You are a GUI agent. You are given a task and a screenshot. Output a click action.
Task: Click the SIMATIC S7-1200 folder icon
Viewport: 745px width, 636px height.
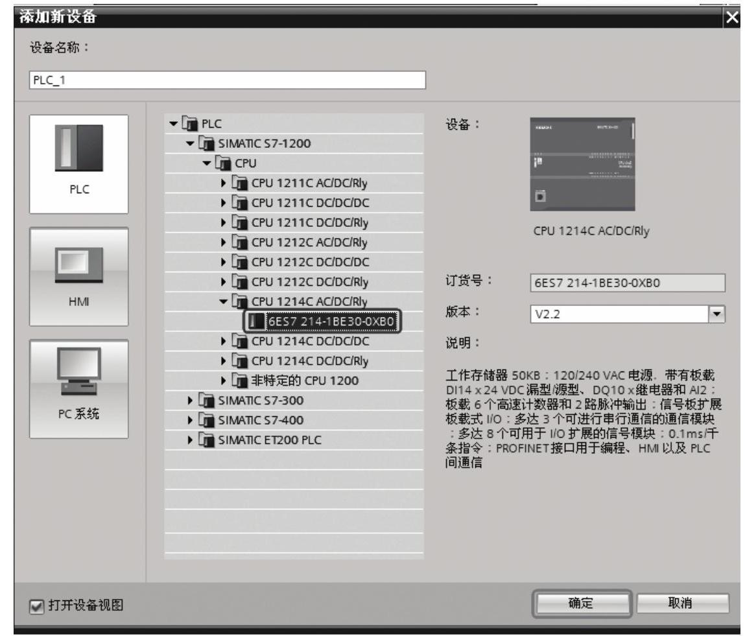tap(207, 143)
